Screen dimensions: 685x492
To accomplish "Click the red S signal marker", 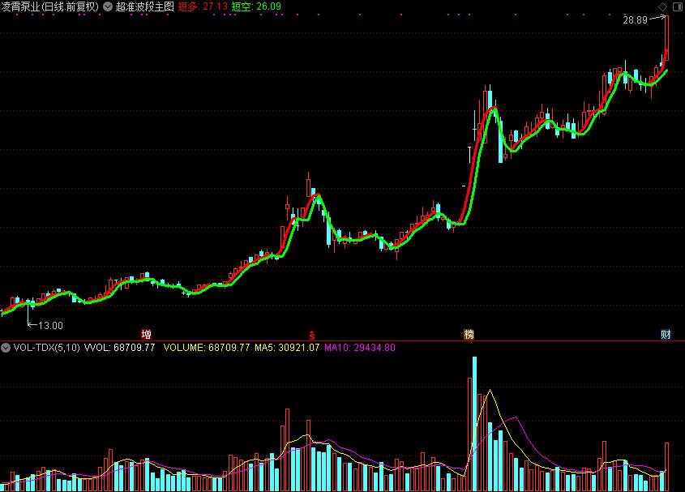I will [312, 335].
